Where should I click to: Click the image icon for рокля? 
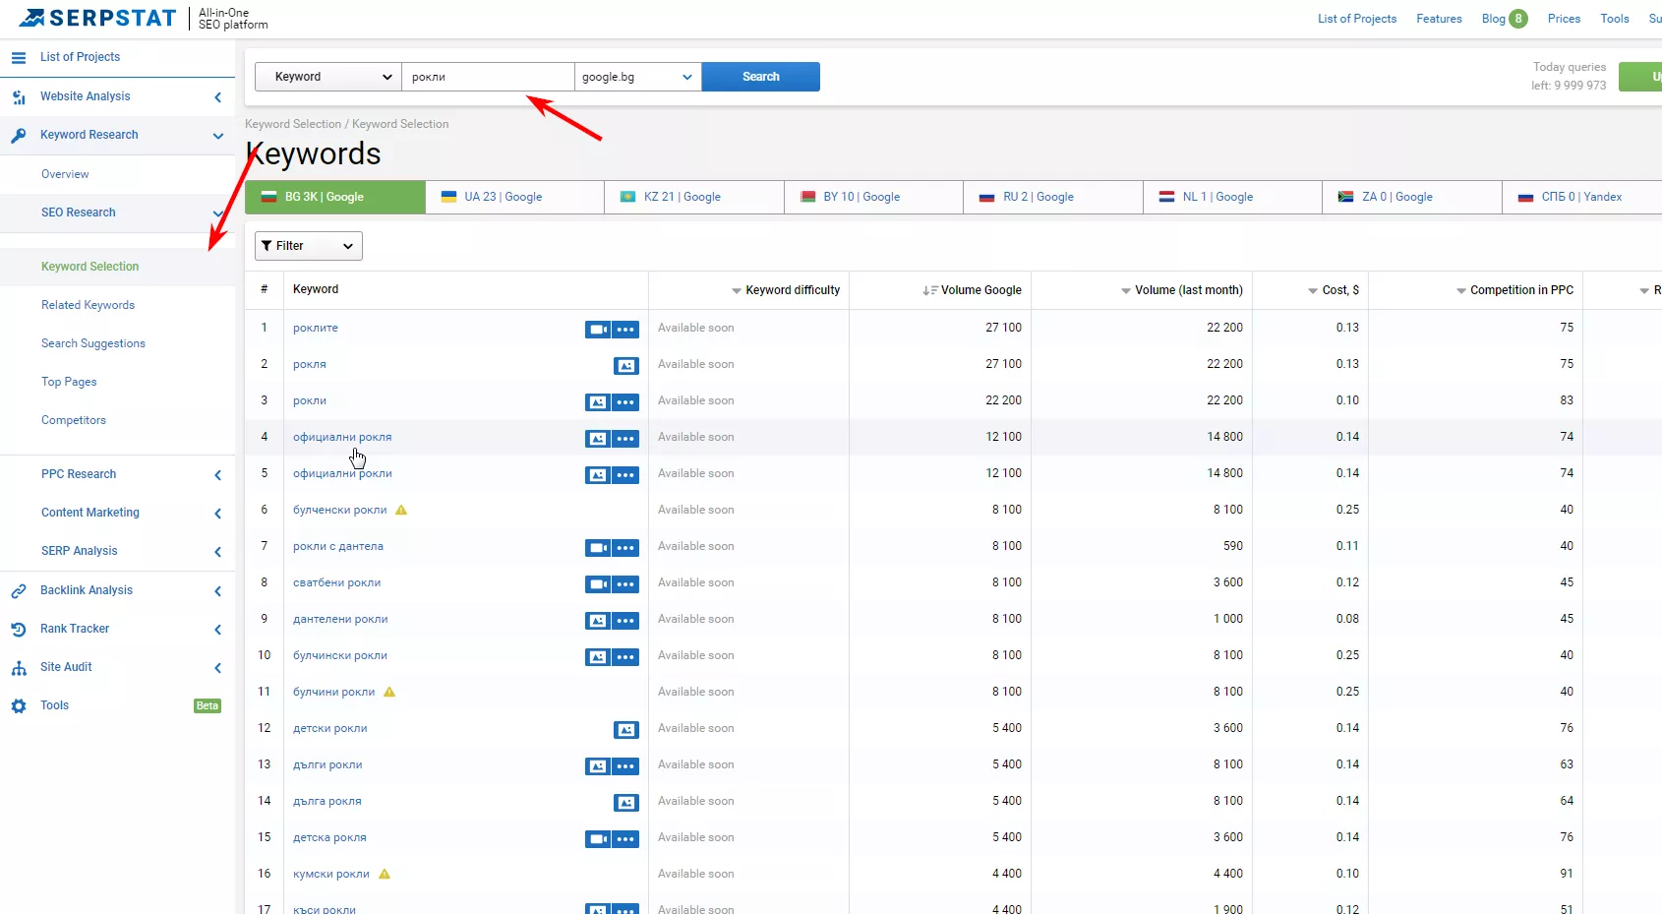[x=626, y=366]
